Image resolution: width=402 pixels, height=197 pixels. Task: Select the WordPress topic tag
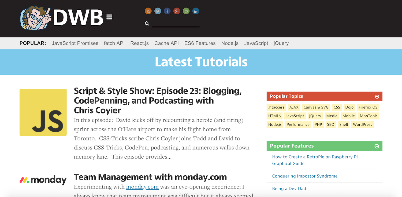363,124
